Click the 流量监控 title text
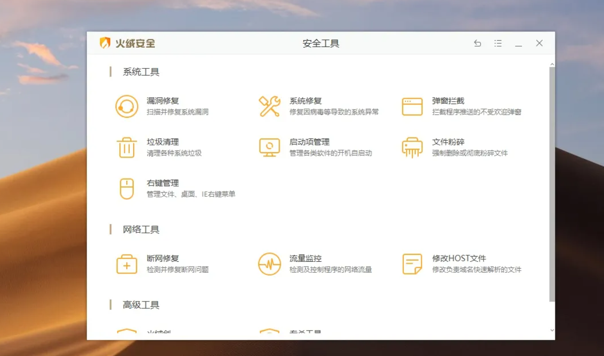 pyautogui.click(x=306, y=258)
